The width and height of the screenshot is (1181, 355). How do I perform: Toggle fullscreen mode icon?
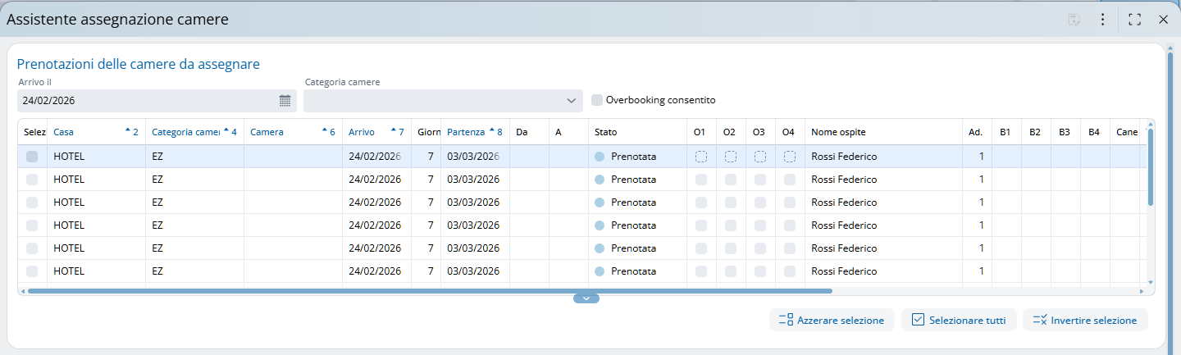pyautogui.click(x=1135, y=20)
